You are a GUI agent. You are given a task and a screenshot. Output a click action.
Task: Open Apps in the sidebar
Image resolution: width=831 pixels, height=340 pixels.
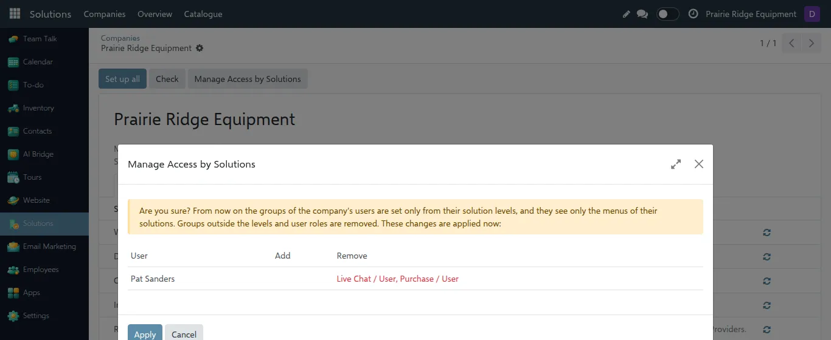tap(44, 293)
